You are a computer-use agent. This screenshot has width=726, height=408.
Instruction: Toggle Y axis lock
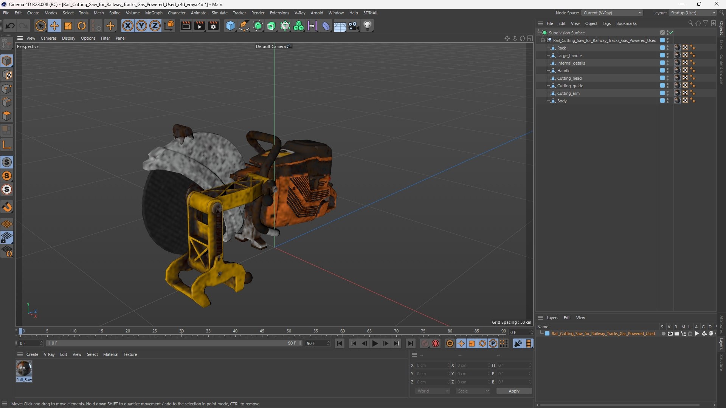[141, 26]
